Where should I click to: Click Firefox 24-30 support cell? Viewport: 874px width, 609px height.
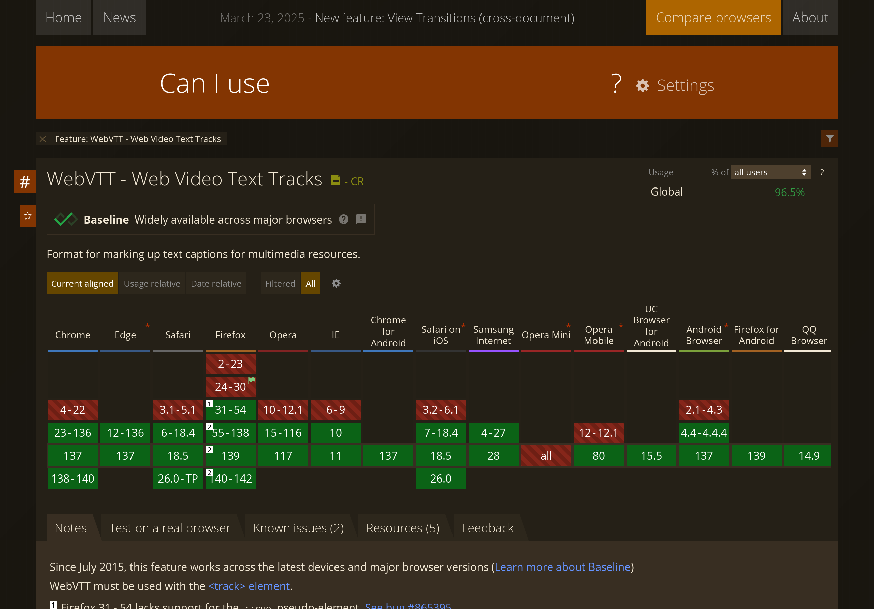pyautogui.click(x=230, y=387)
